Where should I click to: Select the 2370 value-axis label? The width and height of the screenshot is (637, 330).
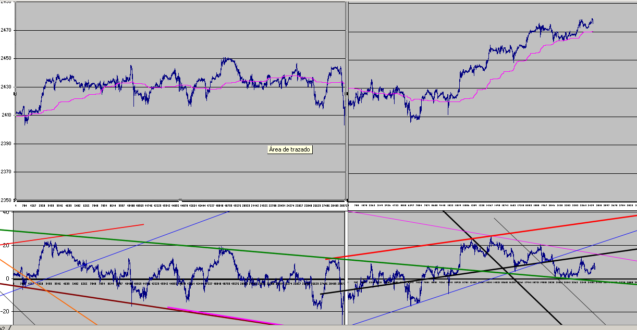(6, 172)
